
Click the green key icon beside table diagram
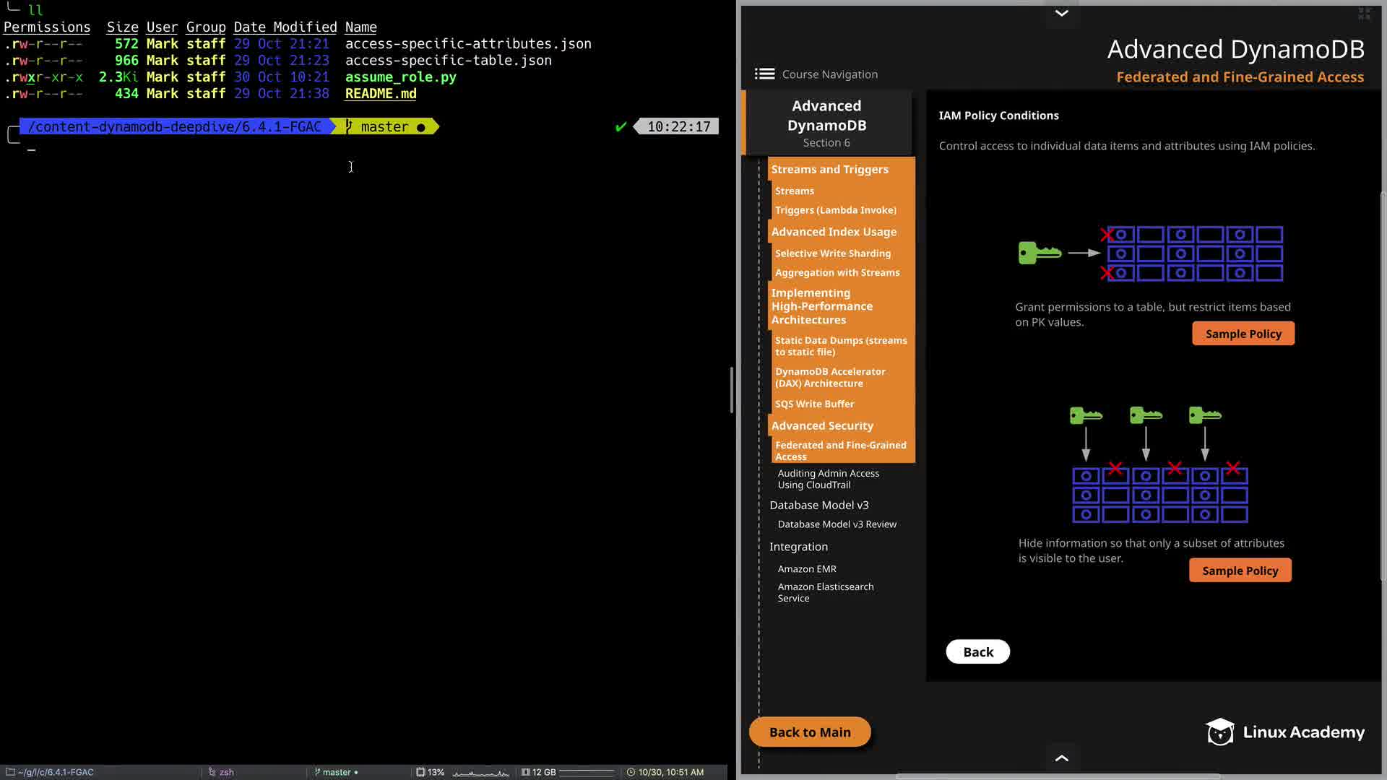pyautogui.click(x=1040, y=253)
